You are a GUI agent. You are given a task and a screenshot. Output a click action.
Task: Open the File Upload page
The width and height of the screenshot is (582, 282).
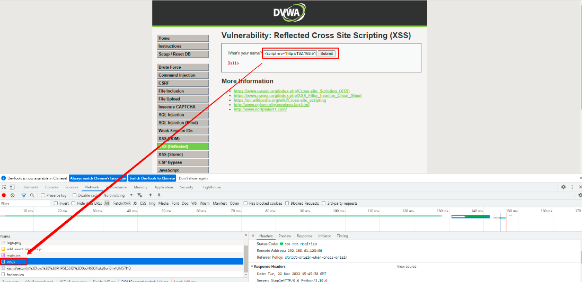183,99
